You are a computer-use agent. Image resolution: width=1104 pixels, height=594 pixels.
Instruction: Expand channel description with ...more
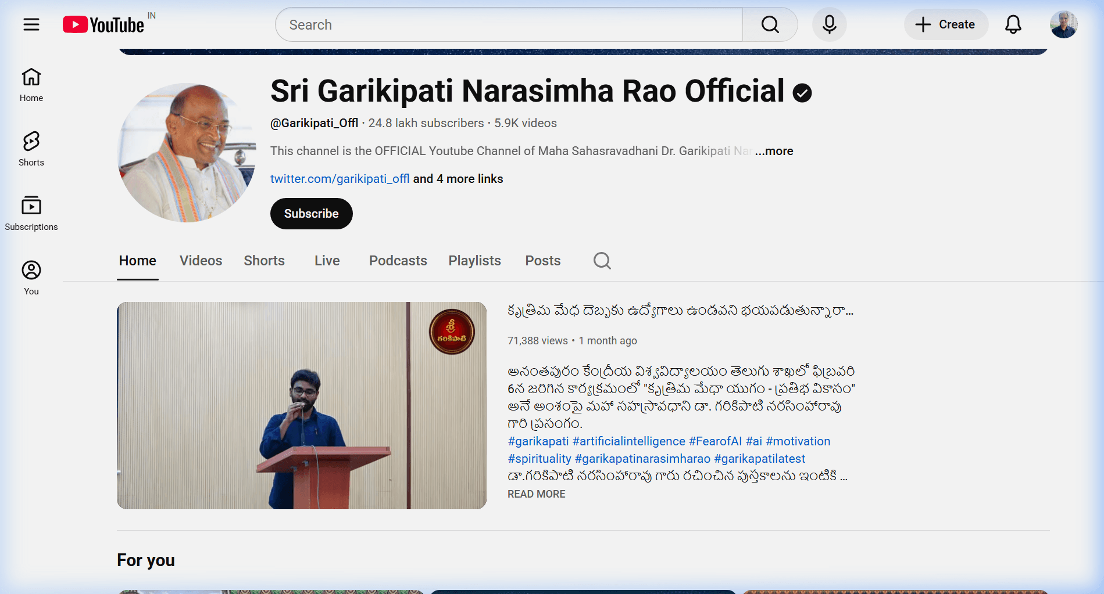coord(774,151)
